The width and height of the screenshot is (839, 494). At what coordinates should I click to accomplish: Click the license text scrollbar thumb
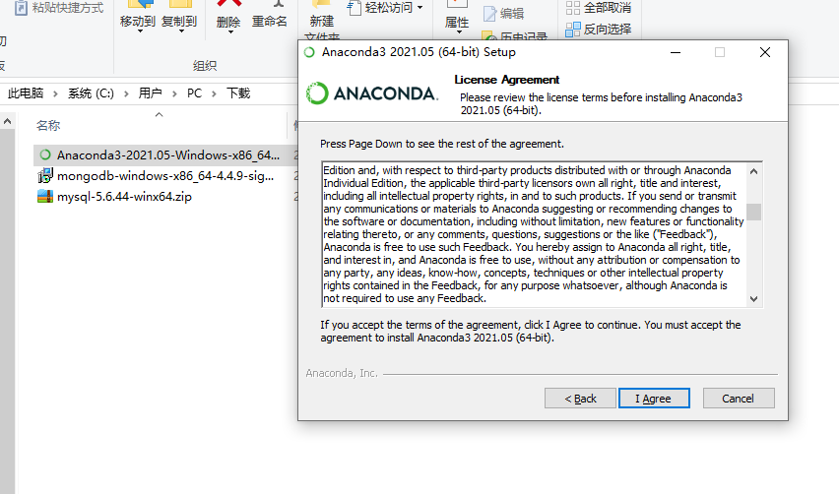pyautogui.click(x=754, y=212)
